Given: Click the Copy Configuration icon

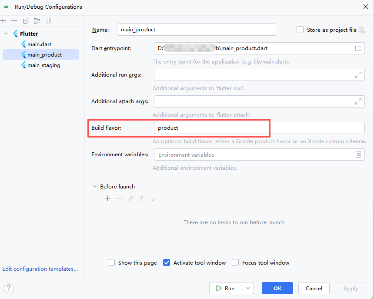Looking at the screenshot, I should 26,21.
